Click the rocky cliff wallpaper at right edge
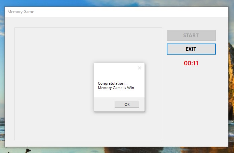 [231, 74]
